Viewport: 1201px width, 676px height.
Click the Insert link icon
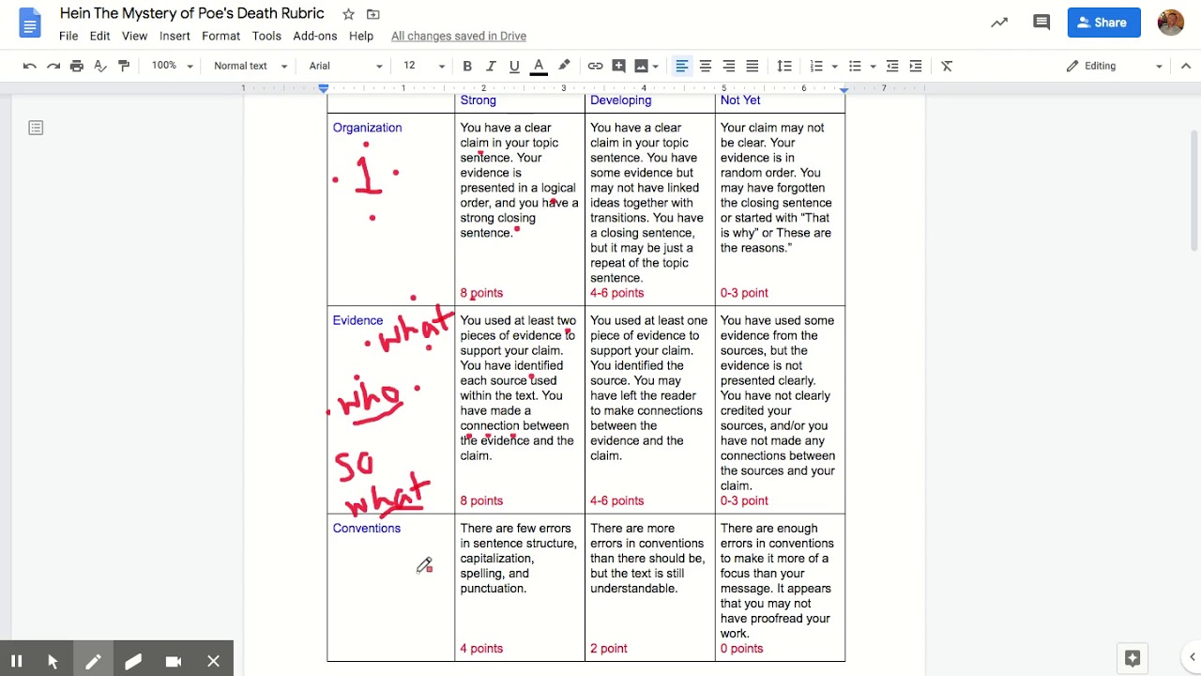[x=595, y=66]
